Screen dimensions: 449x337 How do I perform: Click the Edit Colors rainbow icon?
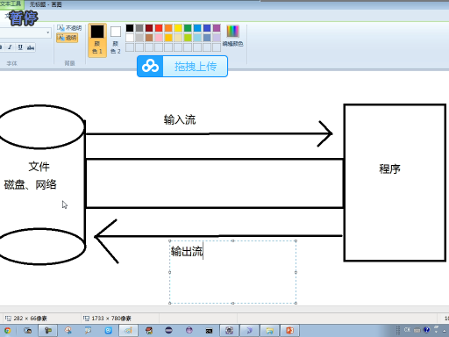[233, 32]
